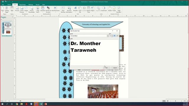Select the Draw Text Box tool
Viewport: 189px width, 106px height.
pos(63,9)
